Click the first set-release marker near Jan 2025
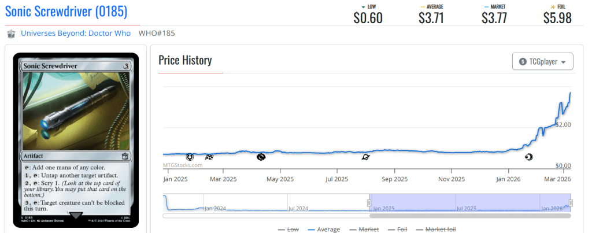The height and width of the screenshot is (233, 592). [190, 157]
